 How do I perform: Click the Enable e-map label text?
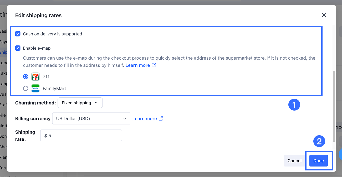37,48
